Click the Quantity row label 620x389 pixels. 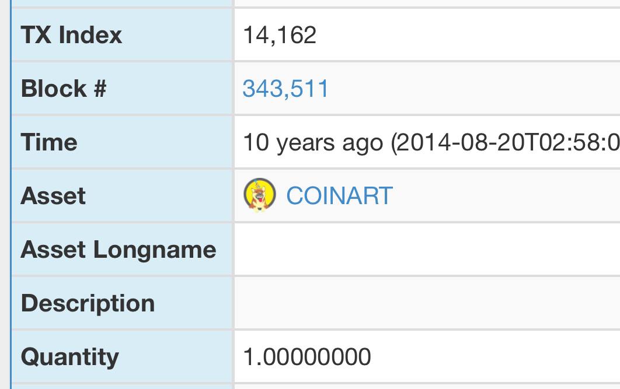[x=70, y=357]
